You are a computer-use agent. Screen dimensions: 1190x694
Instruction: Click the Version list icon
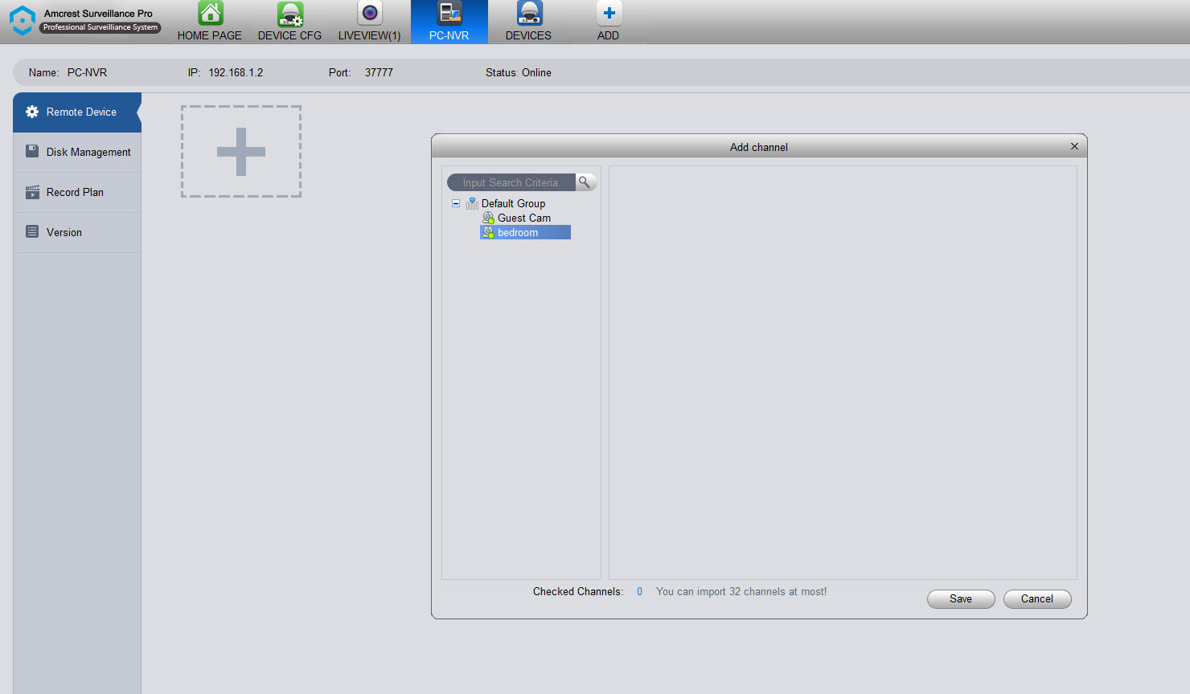[32, 232]
